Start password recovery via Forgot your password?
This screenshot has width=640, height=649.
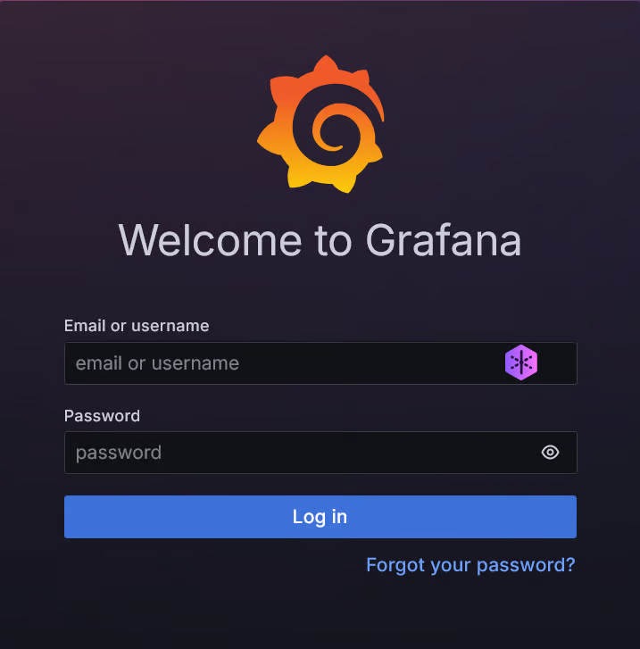470,565
